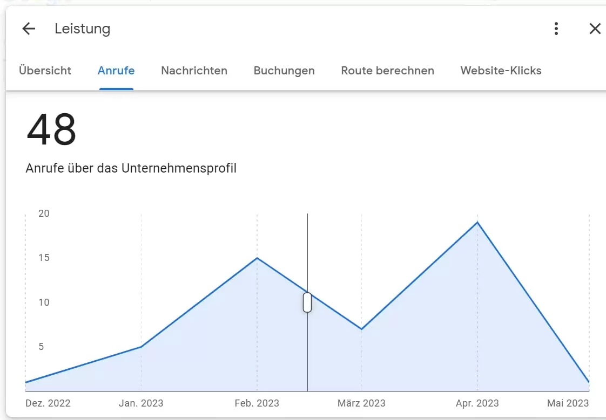606x420 pixels.
Task: Click the 20 value on the y-axis
Action: pos(44,214)
